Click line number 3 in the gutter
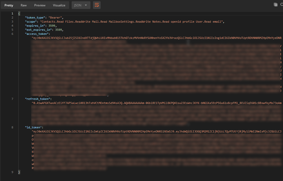This screenshot has height=181, width=283. 12,22
